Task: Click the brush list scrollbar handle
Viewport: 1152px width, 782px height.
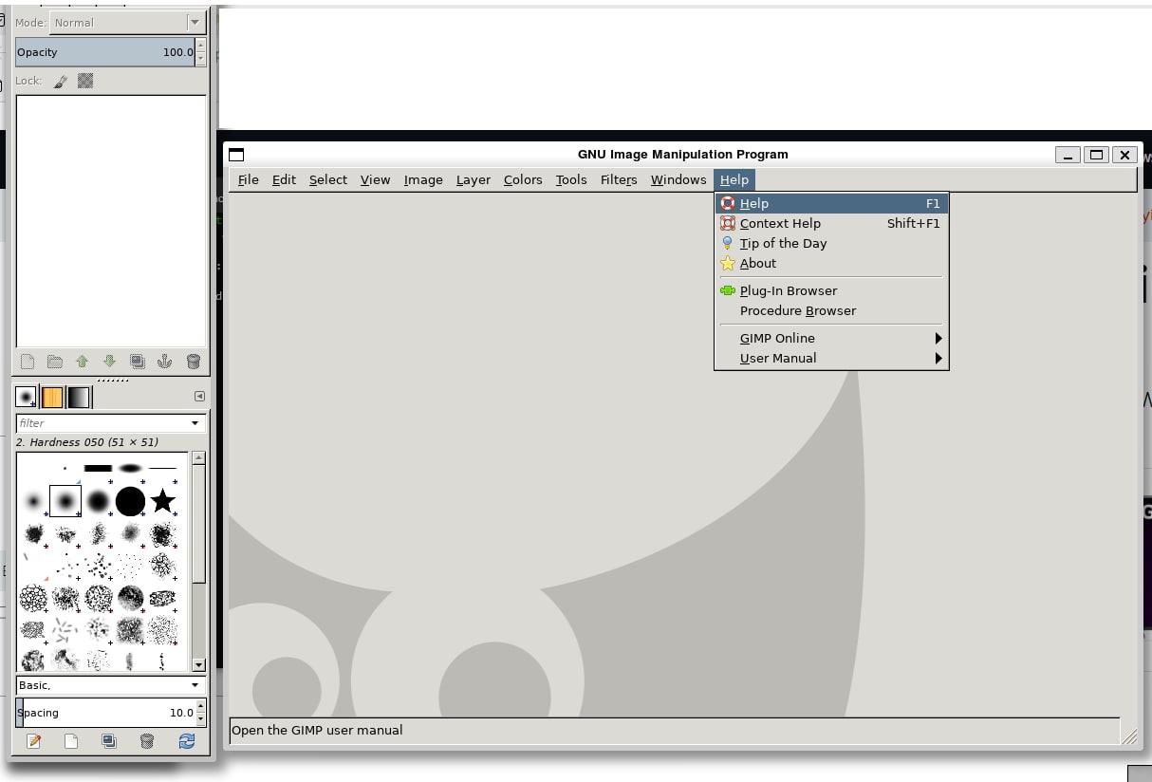Action: 198,524
